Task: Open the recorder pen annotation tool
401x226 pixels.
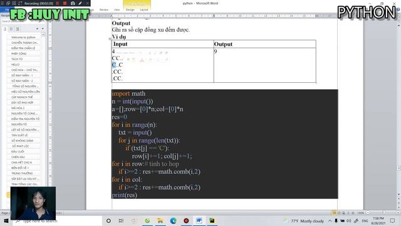Action: pyautogui.click(x=80, y=3)
